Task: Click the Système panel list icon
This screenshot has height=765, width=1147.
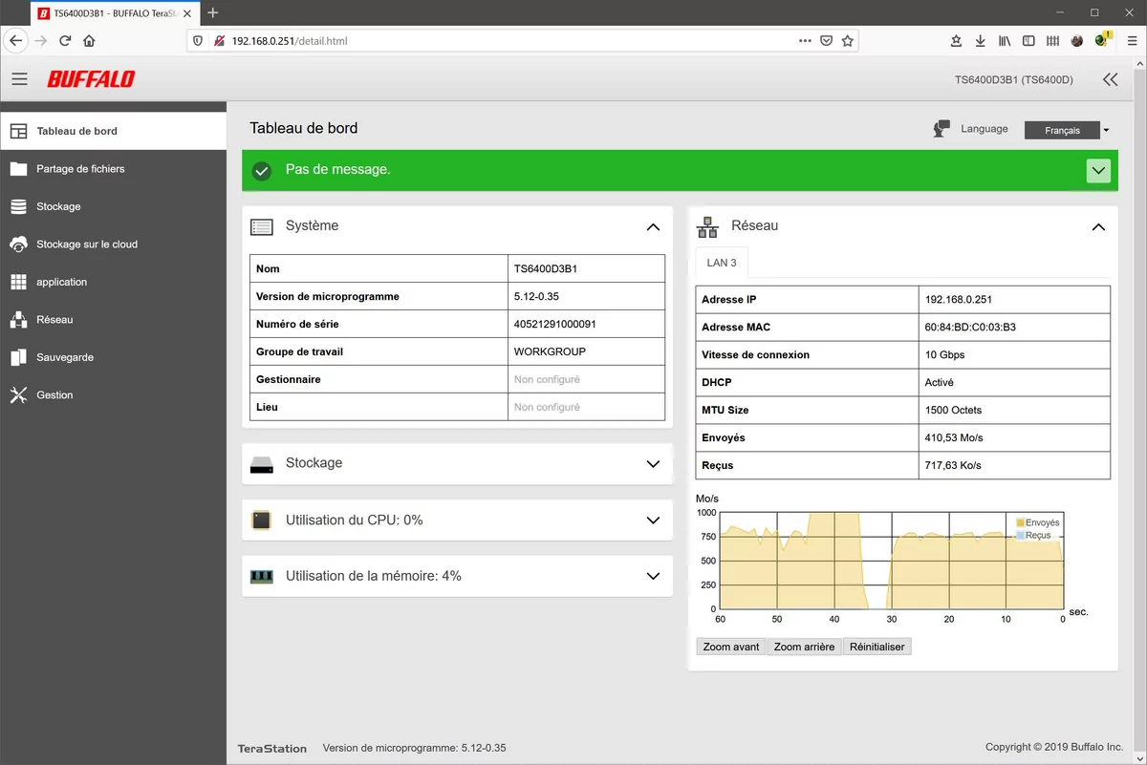Action: [x=262, y=227]
